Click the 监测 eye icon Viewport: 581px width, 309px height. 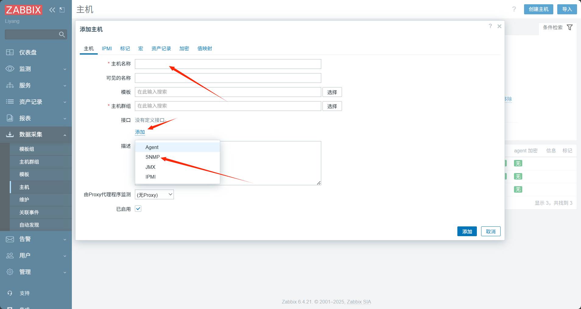[10, 69]
